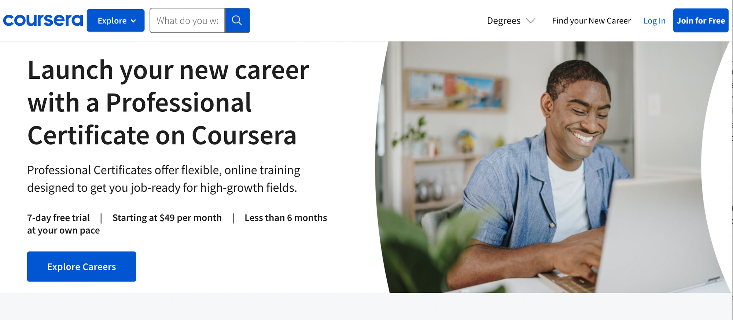Click the Degrees dropdown arrow icon
This screenshot has height=320, width=733.
[530, 21]
